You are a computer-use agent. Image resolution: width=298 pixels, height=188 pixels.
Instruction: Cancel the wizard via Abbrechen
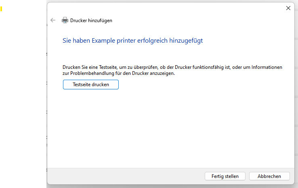tap(269, 176)
